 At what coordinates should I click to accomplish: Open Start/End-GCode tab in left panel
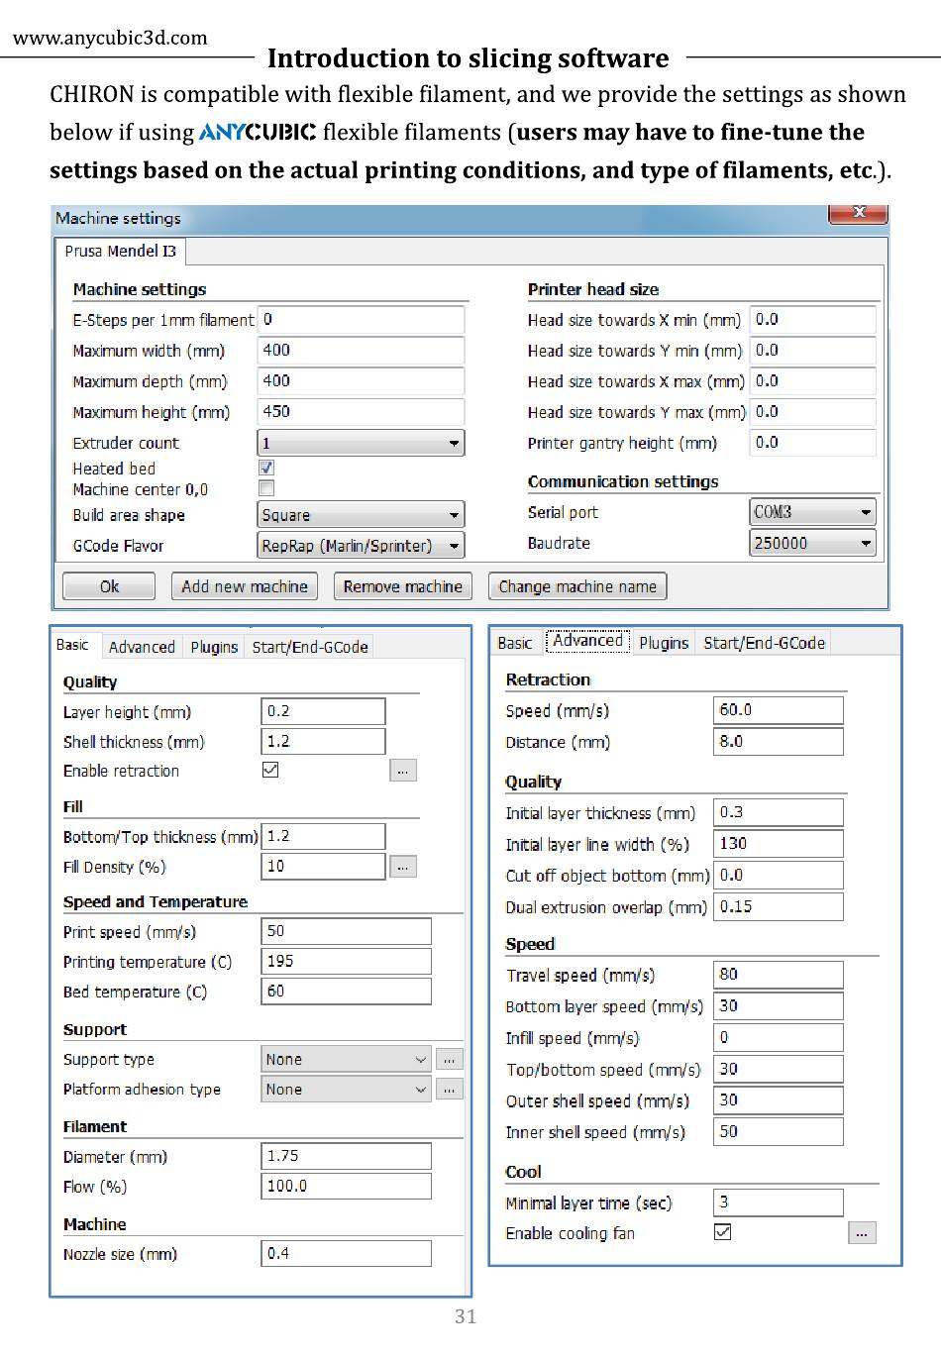click(310, 647)
